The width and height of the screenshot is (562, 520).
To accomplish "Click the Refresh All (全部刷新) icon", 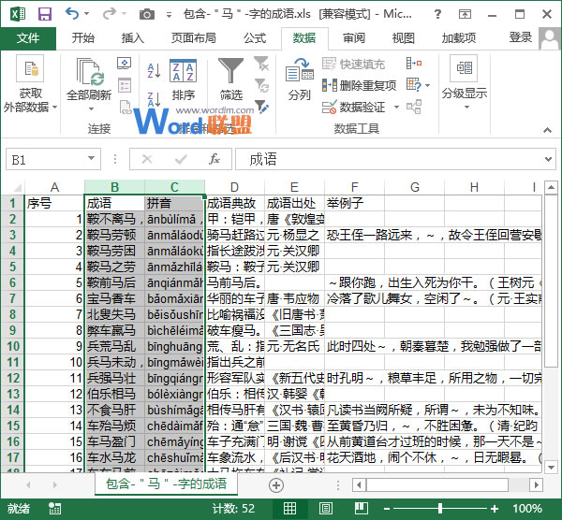I will coord(89,73).
